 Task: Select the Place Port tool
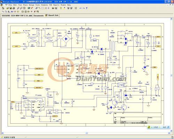[x=29, y=11]
